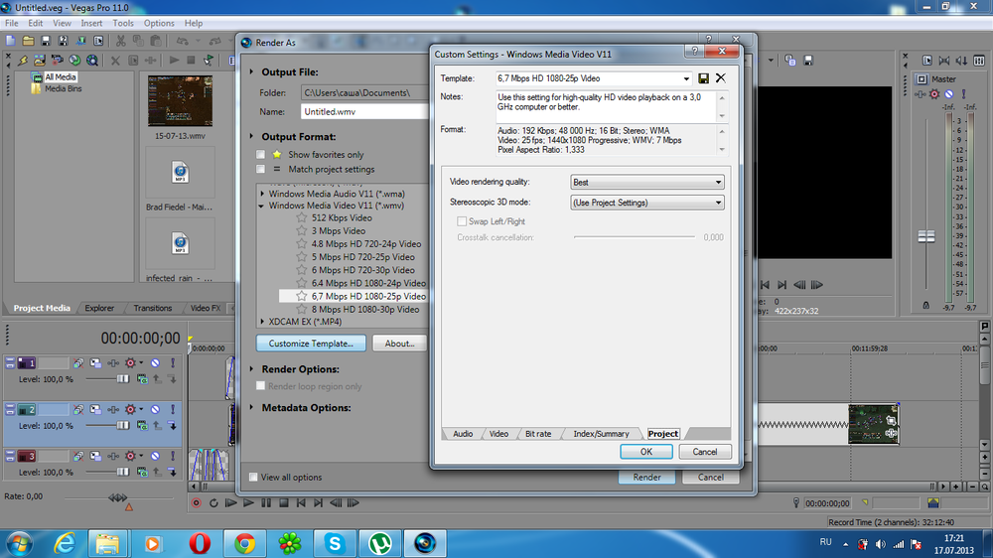Open the Video tab in Custom Settings

point(498,434)
